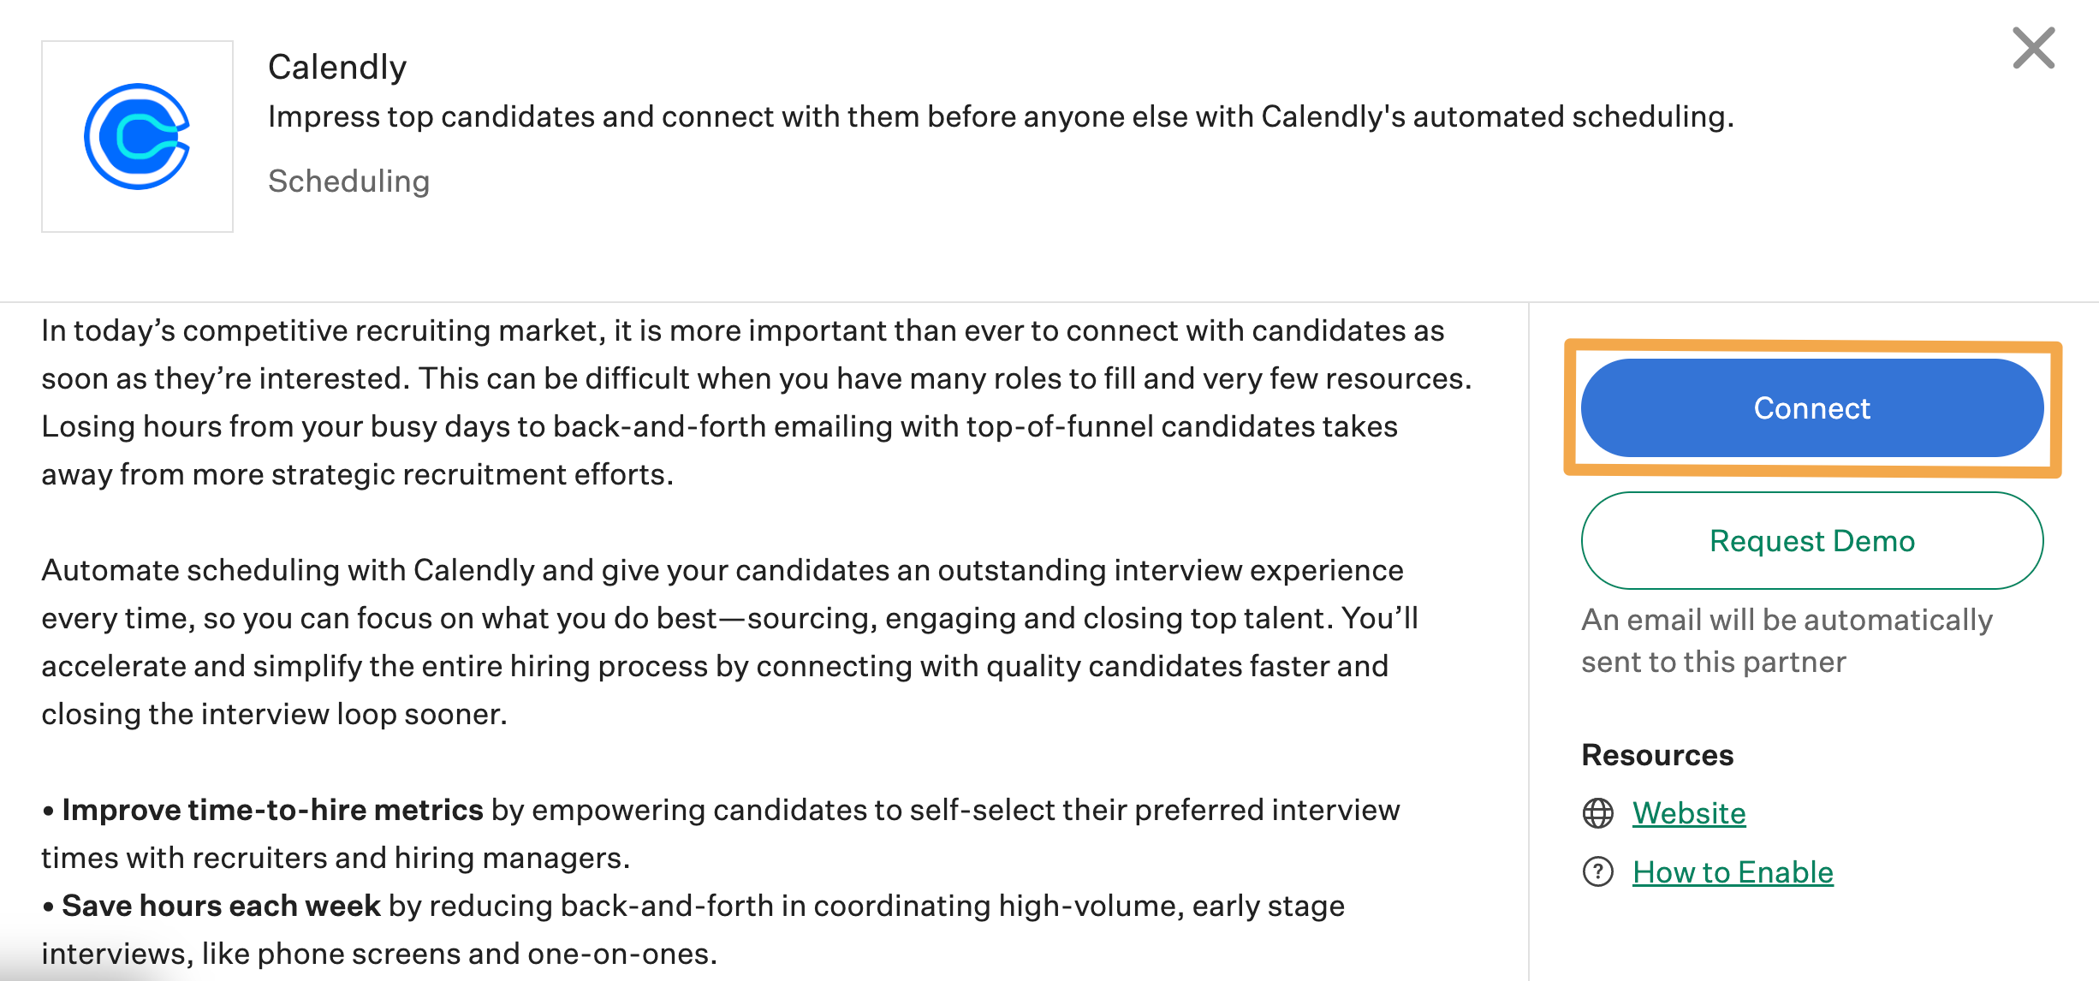Click the question mark help icon

pyautogui.click(x=1597, y=871)
